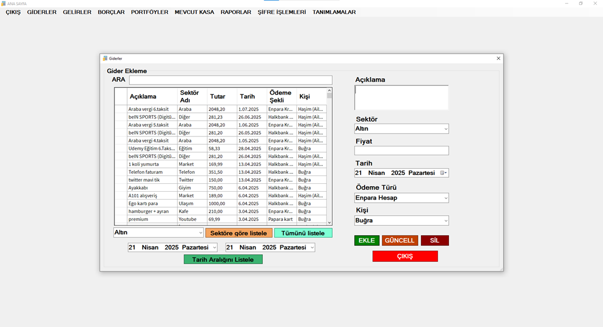Open the end date range picker
The width and height of the screenshot is (603, 327).
(312, 248)
